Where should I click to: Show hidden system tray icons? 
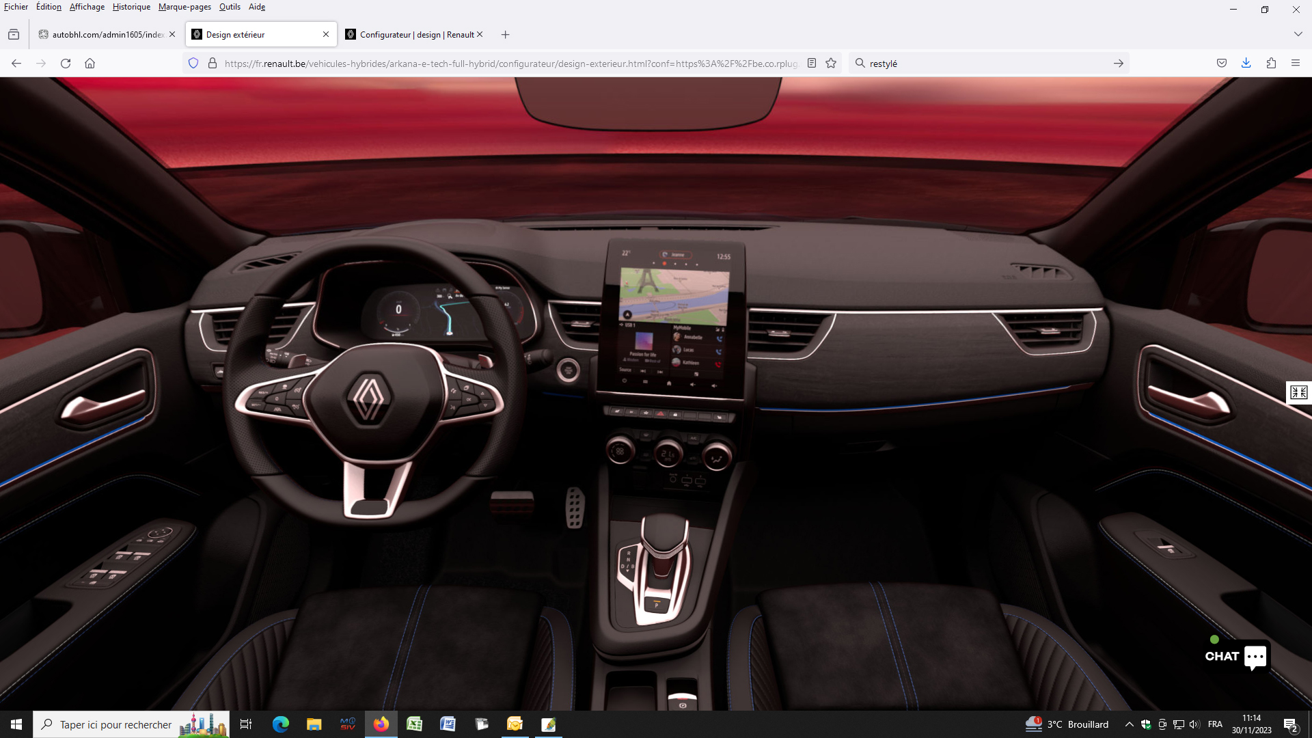click(x=1129, y=724)
